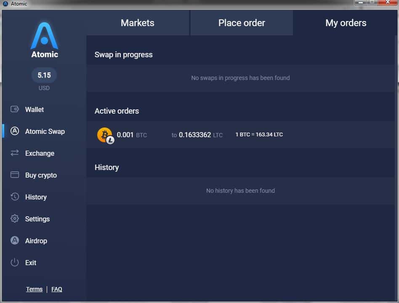
Task: Click the USD currency label
Action: pyautogui.click(x=44, y=88)
